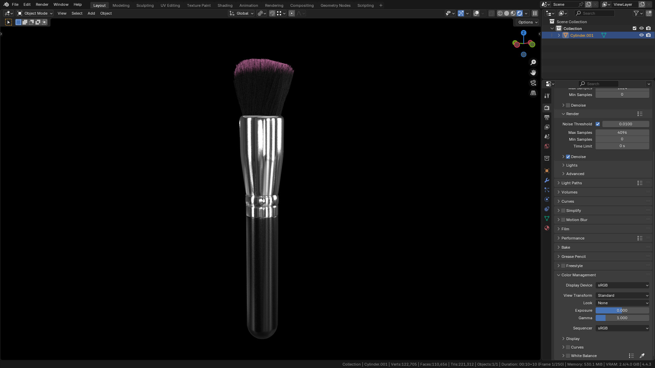Screen dimensions: 655x368
Task: Open the View Transform dropdown
Action: pyautogui.click(x=622, y=295)
